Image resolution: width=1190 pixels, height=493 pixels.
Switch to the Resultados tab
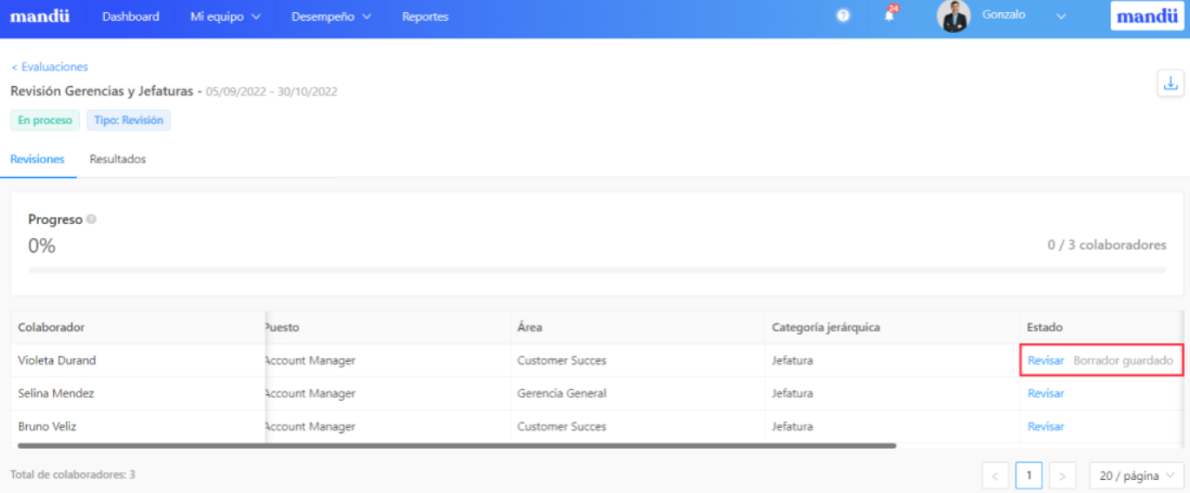[117, 160]
